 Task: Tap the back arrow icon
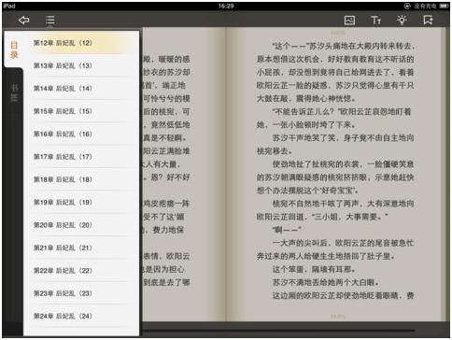tap(23, 21)
